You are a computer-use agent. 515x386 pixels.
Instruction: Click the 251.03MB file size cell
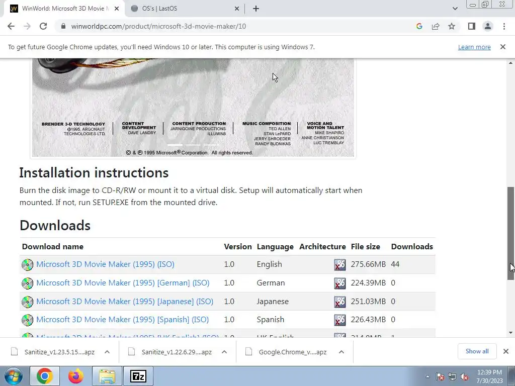[x=368, y=302]
